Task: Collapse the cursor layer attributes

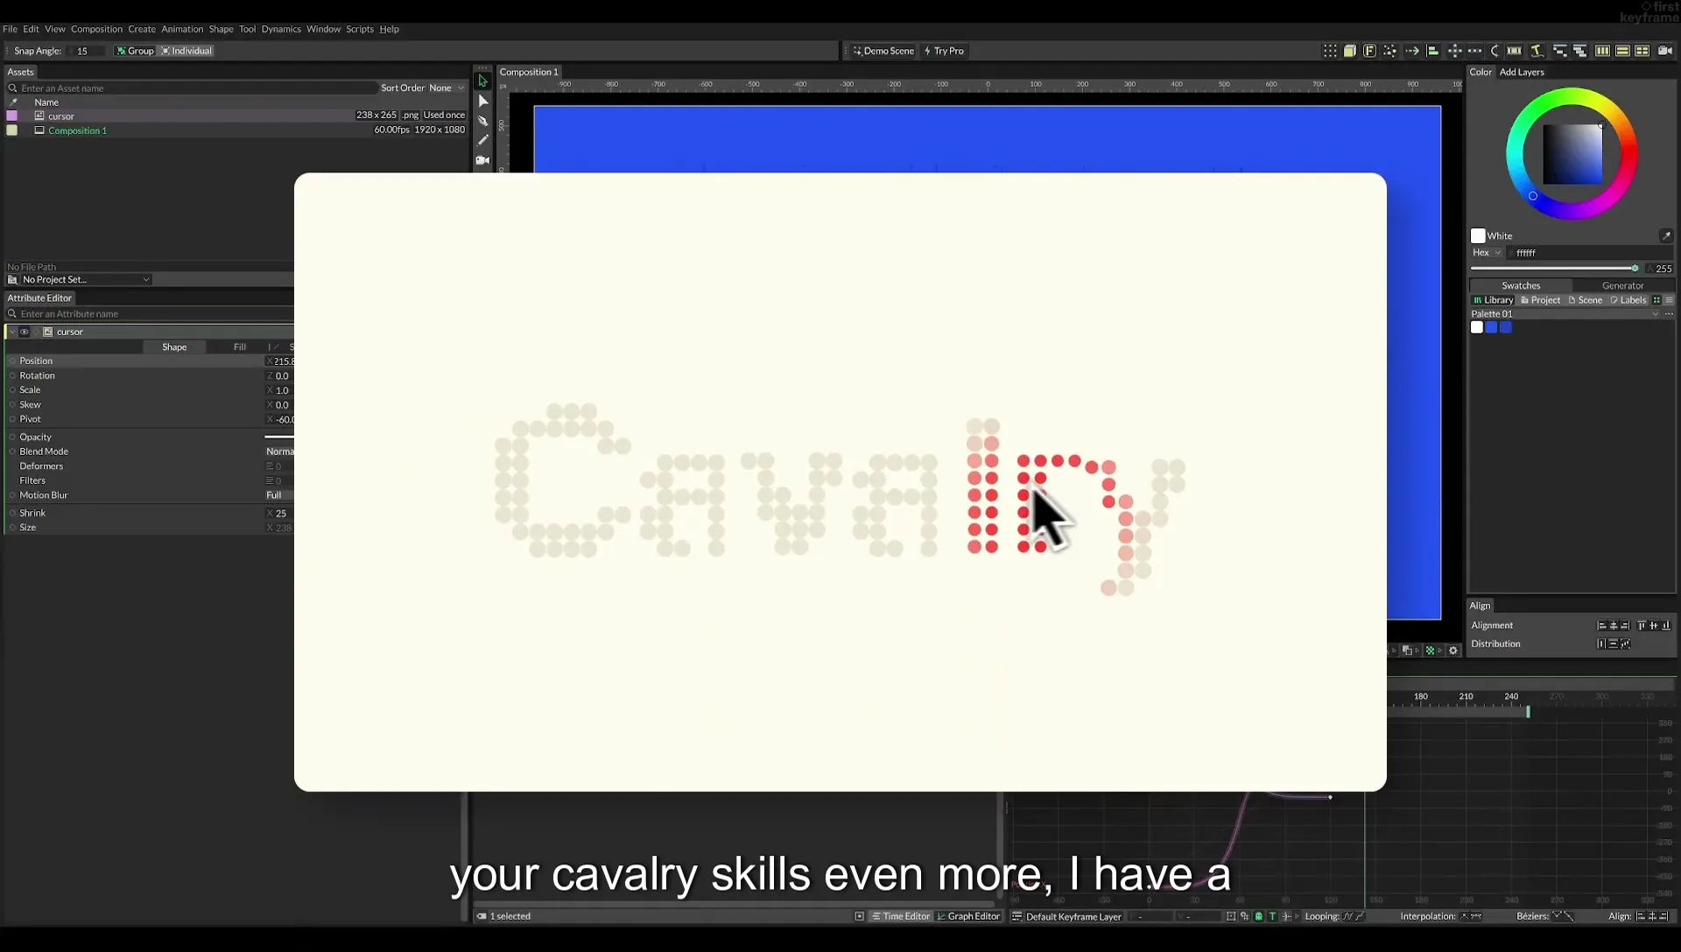Action: (x=12, y=332)
